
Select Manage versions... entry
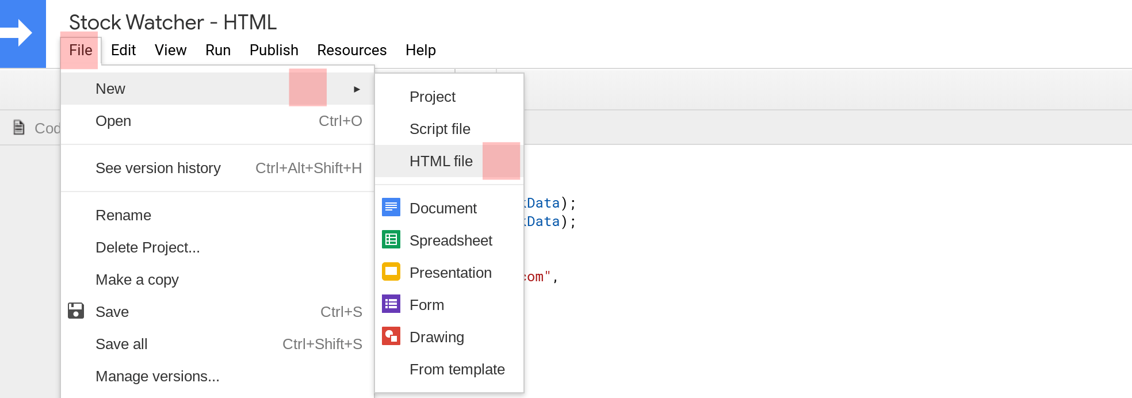217,376
